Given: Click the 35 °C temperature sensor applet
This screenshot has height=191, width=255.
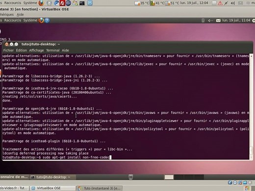Looking at the screenshot, I should (142, 3).
